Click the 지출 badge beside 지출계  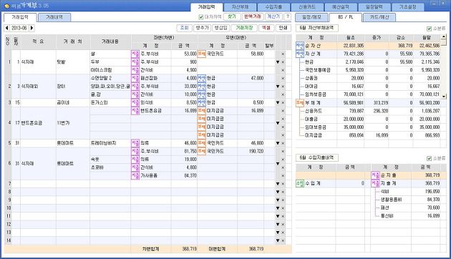point(376,183)
